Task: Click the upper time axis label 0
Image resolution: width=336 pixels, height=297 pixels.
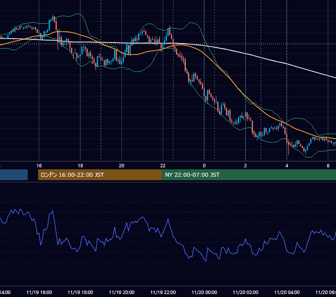Action: click(x=204, y=166)
